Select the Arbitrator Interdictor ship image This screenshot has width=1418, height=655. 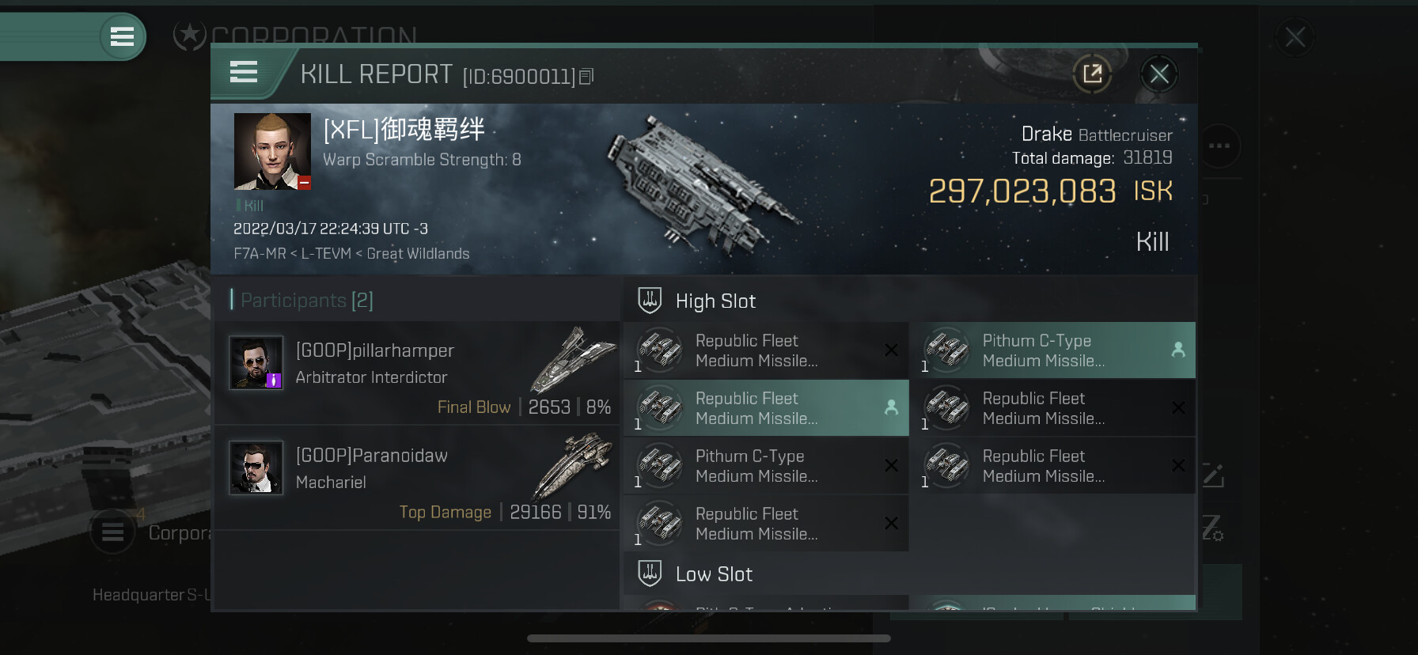(573, 359)
